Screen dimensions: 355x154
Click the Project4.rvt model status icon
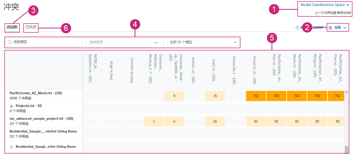click(11, 106)
